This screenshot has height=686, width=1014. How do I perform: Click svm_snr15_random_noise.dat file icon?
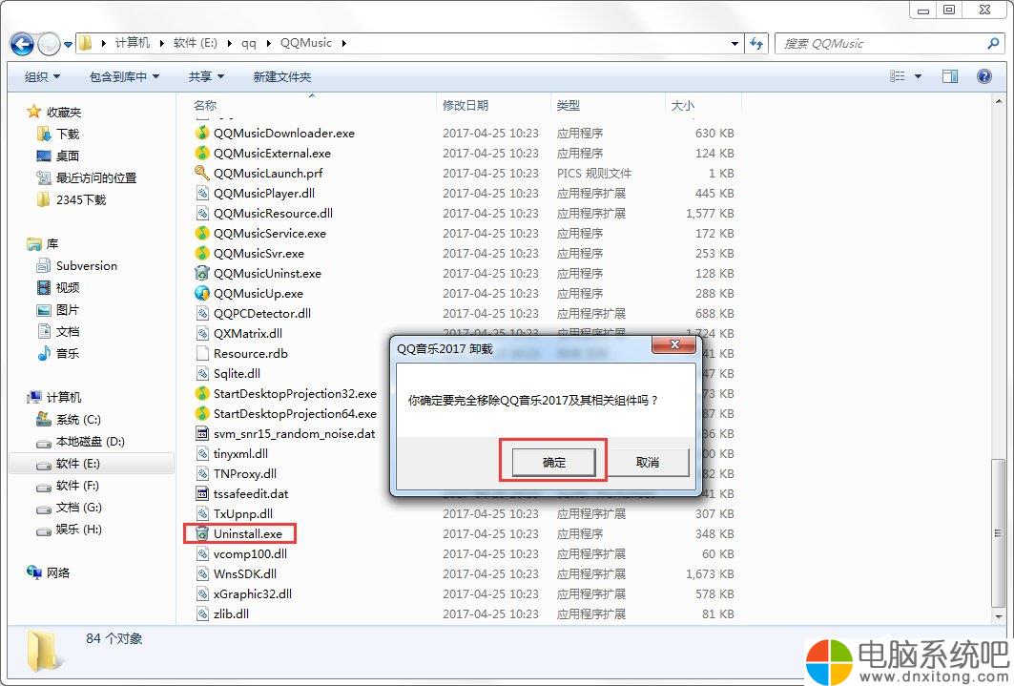coord(202,433)
